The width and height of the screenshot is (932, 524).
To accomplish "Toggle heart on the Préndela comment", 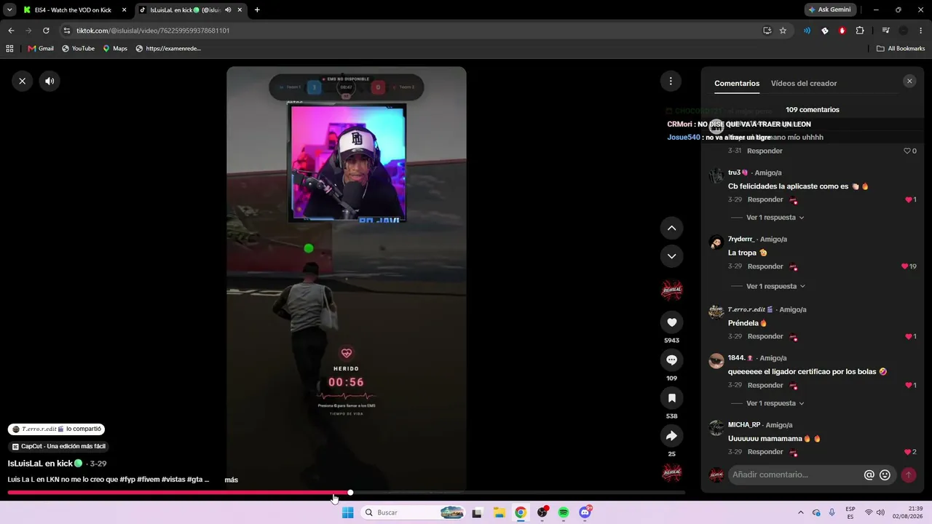I will pos(909,336).
